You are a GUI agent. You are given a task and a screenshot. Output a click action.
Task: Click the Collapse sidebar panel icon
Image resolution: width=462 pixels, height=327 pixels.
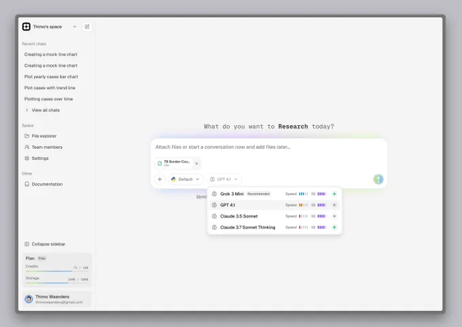coord(26,244)
